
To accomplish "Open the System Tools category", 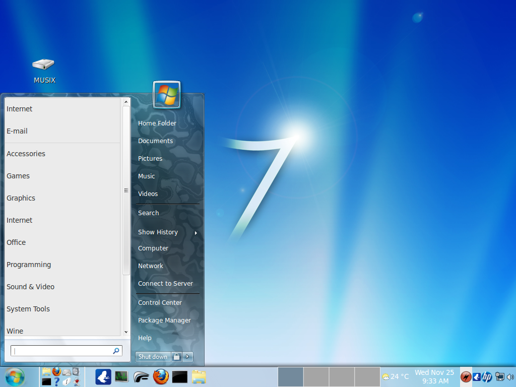I will [x=62, y=309].
